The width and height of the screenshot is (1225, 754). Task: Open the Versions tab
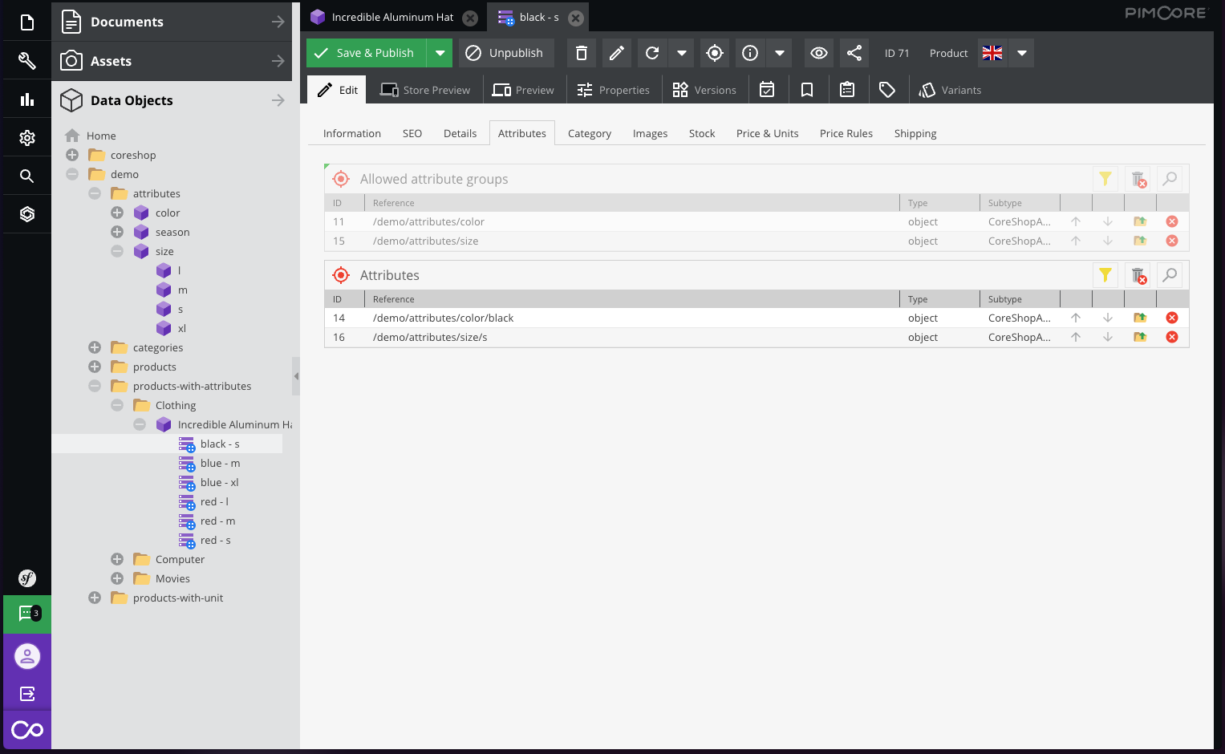pos(704,90)
